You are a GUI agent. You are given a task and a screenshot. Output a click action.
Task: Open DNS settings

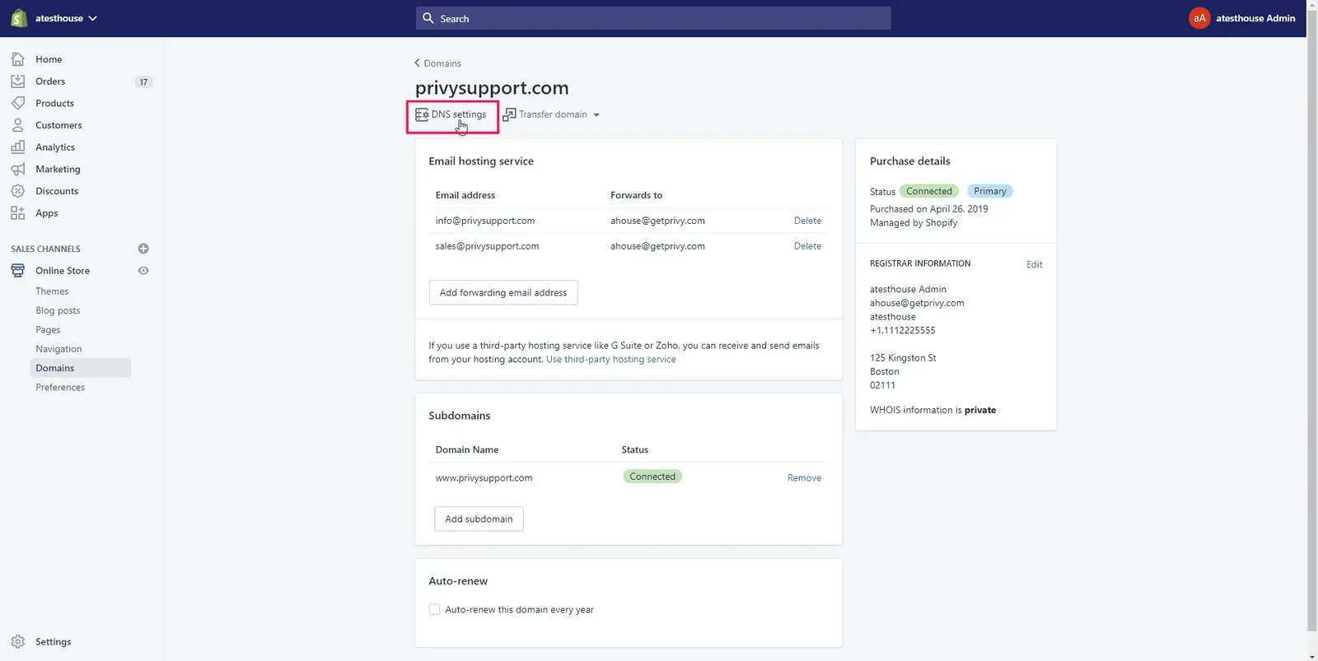452,114
